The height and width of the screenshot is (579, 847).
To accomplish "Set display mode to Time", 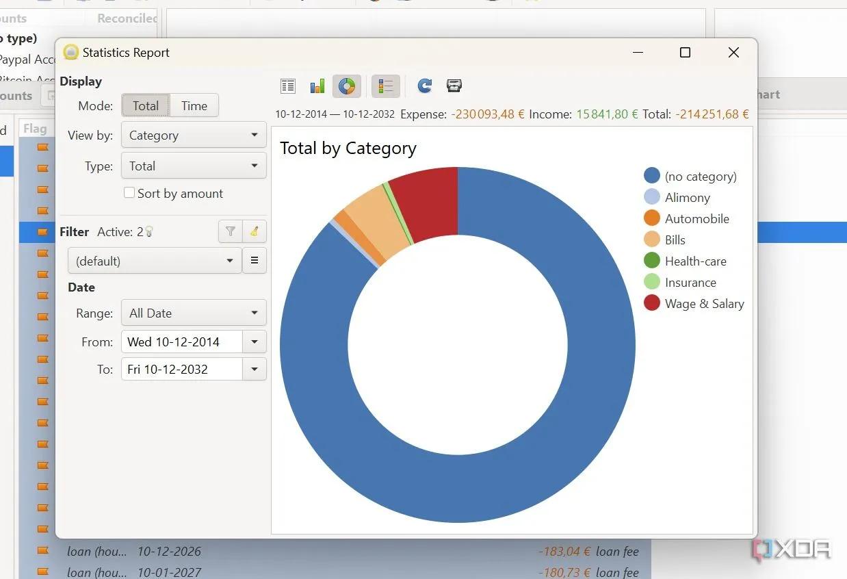I will point(194,105).
